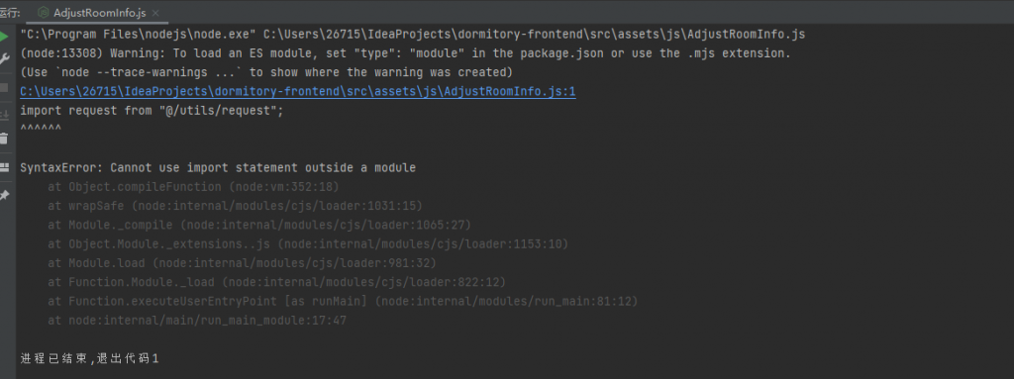Screen dimensions: 1014x379
Task: Close the AdjustRoomInfo.js run tab
Action: click(155, 13)
